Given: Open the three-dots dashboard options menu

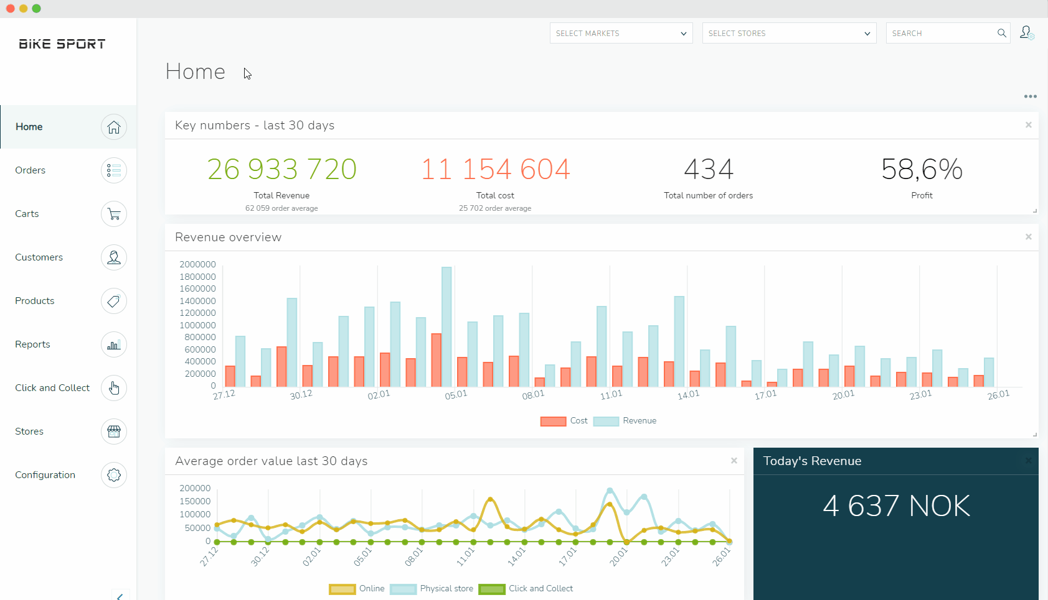Looking at the screenshot, I should tap(1031, 96).
